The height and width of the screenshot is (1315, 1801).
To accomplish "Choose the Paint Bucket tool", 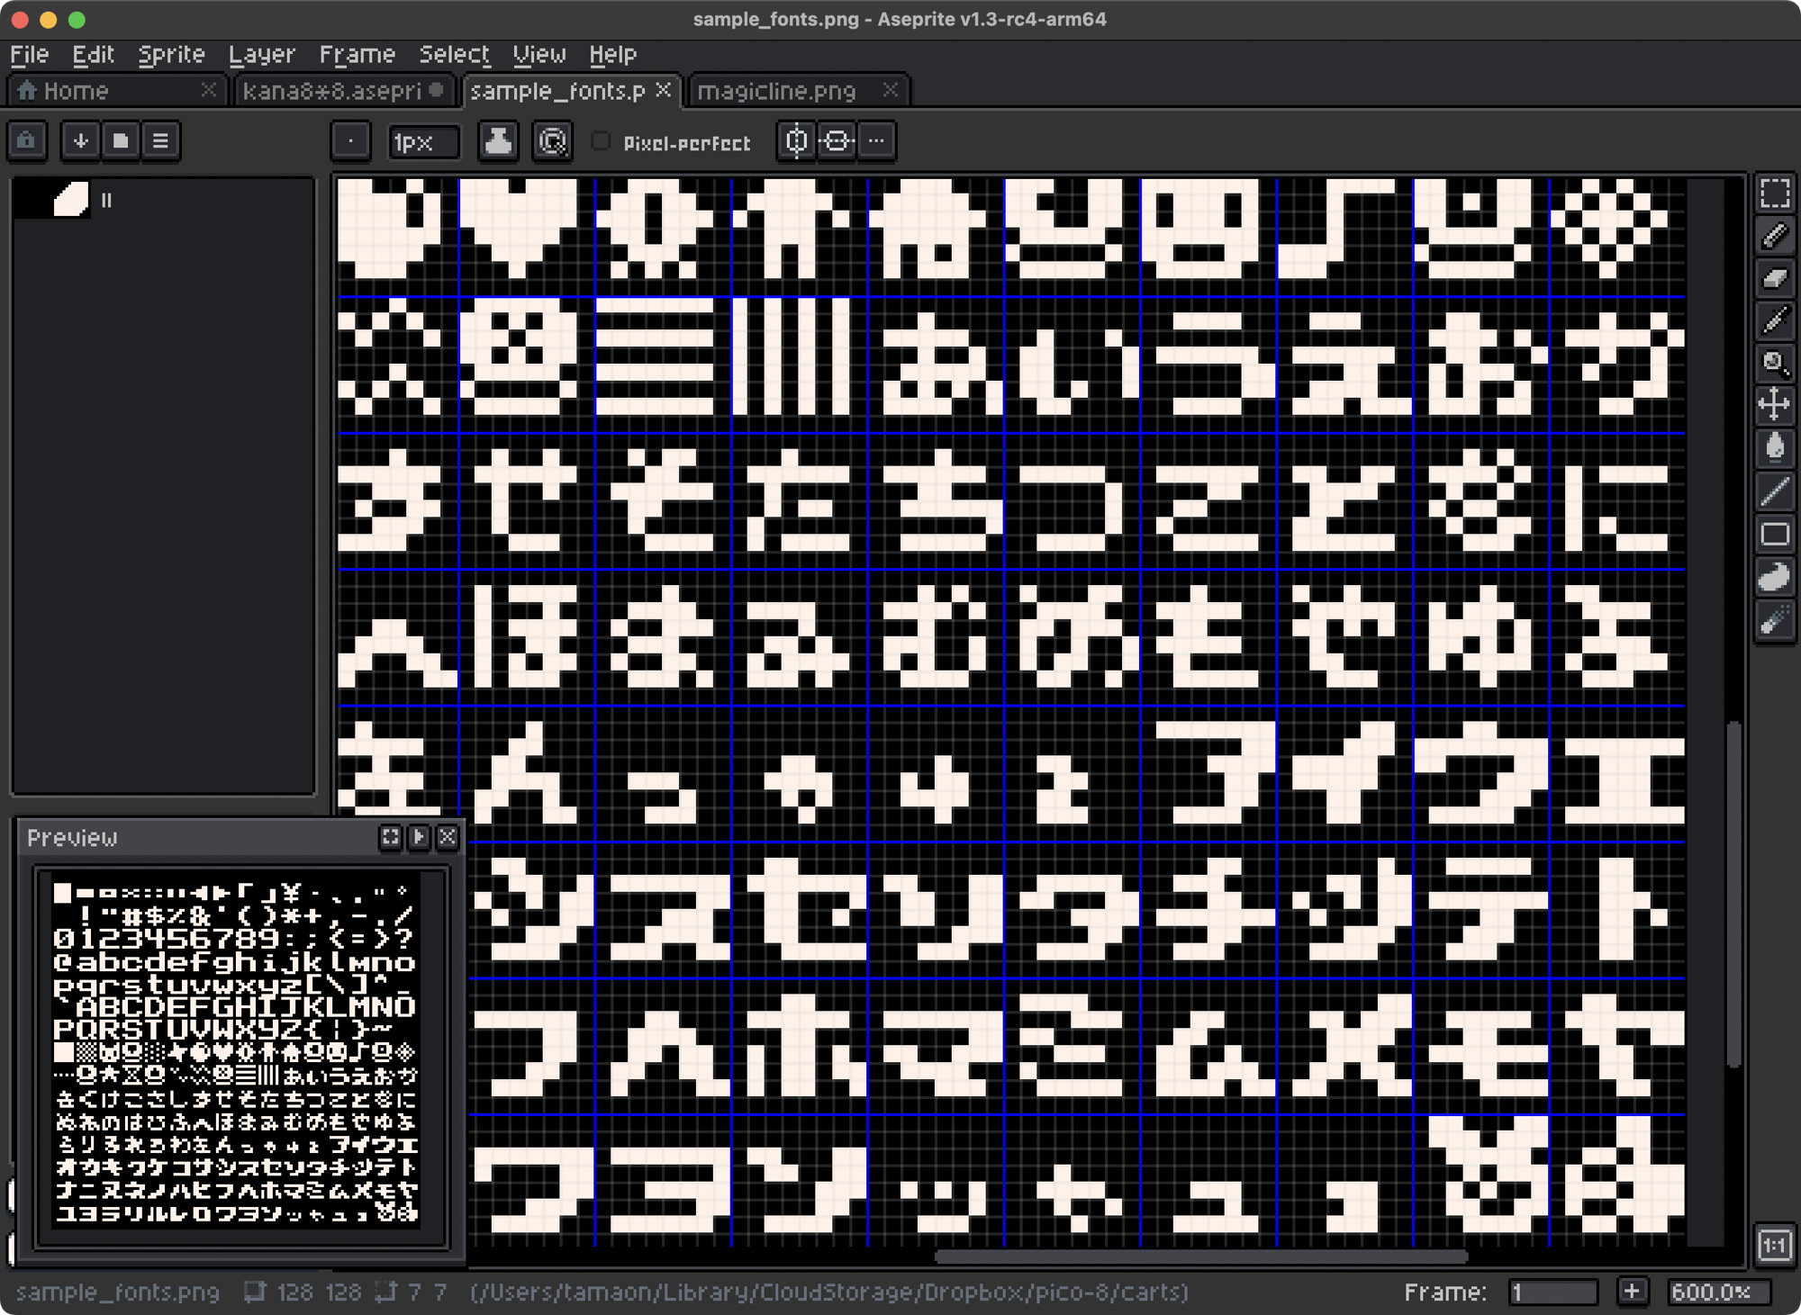I will tap(1775, 447).
